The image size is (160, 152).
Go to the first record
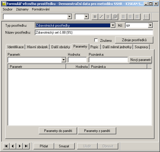click(x=6, y=146)
